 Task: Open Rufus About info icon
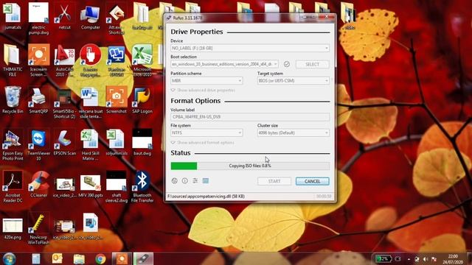click(185, 181)
